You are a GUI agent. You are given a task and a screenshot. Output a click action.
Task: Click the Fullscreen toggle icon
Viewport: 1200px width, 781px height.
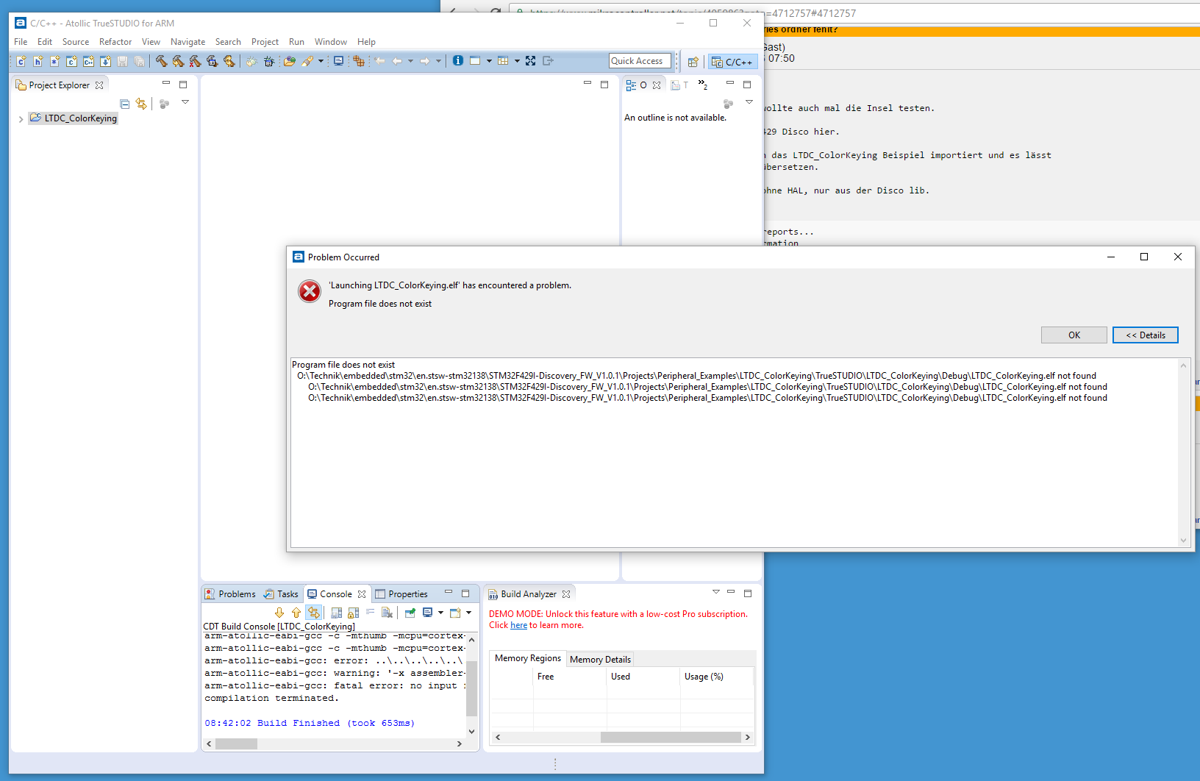coord(530,61)
